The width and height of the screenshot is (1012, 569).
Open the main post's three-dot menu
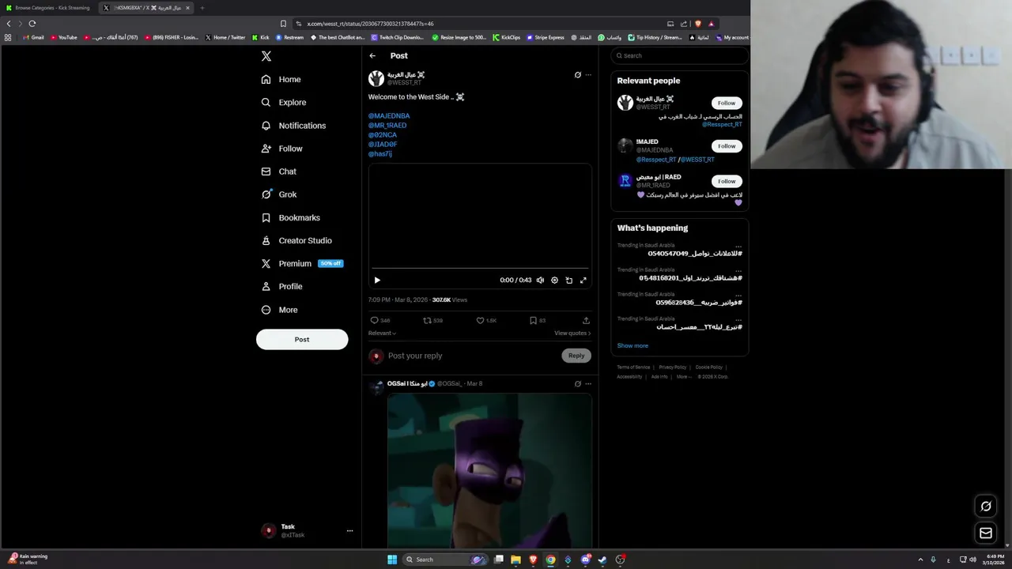588,75
